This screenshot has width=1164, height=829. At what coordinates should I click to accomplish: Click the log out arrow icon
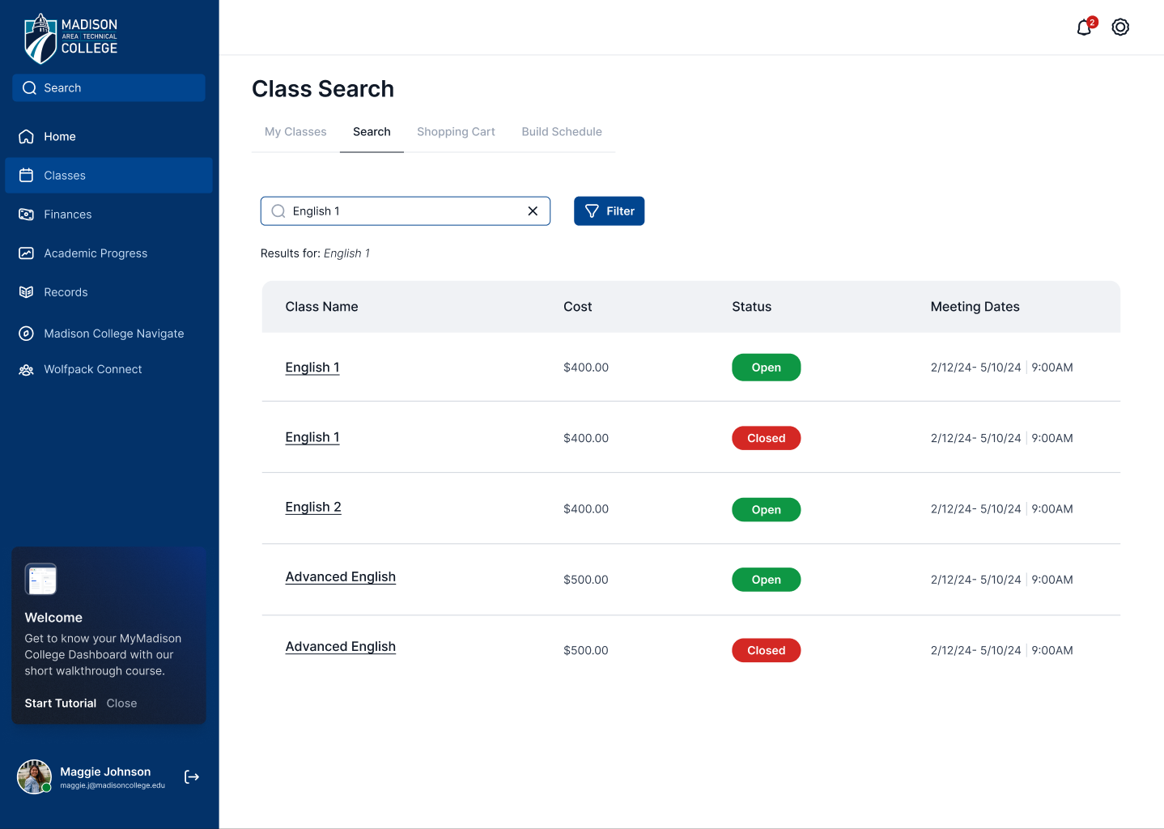[192, 777]
